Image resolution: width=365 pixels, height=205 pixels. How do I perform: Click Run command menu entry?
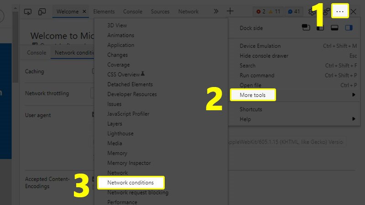(257, 76)
